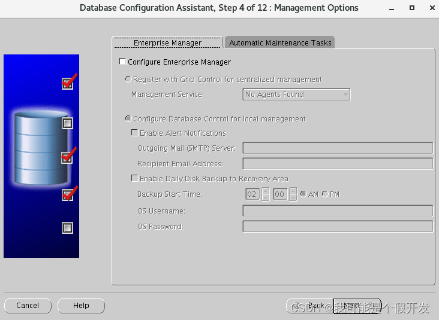Select Register with Grid Control radio option
Viewport: 439px width, 320px height.
[128, 80]
